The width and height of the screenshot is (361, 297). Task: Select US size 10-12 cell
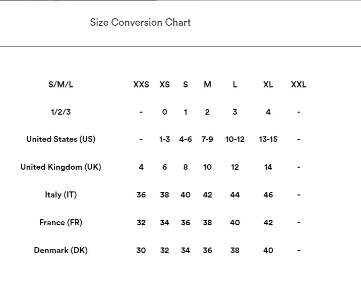click(x=235, y=139)
